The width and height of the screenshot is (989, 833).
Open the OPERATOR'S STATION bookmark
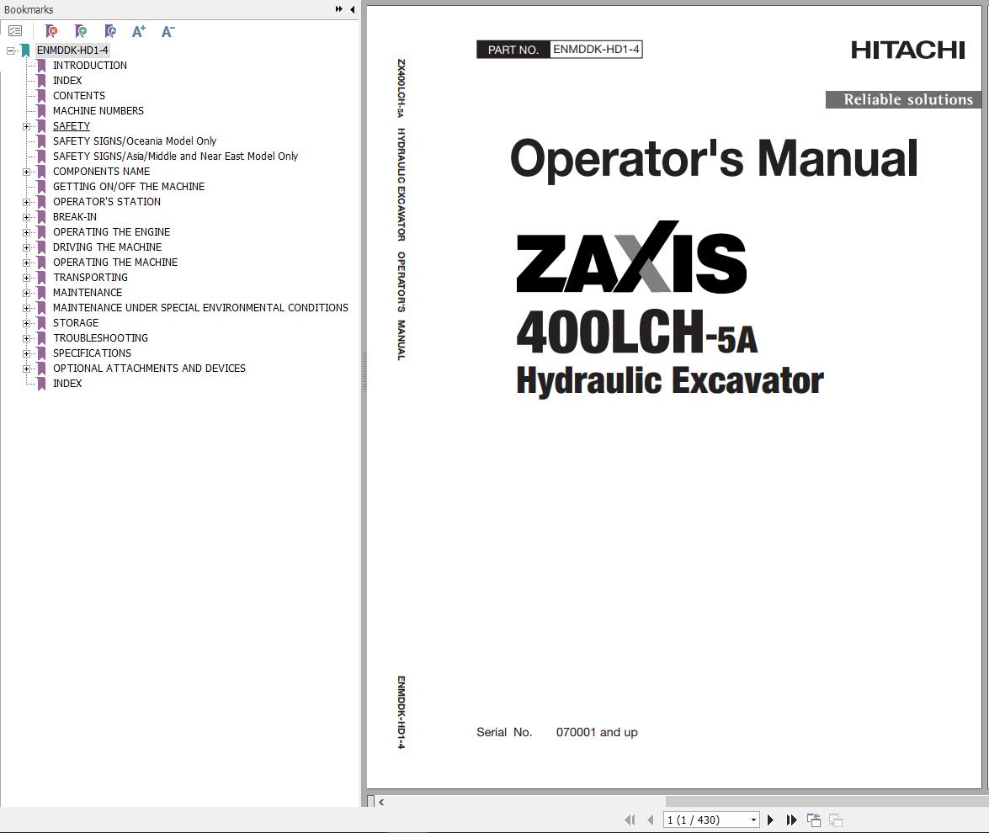(x=107, y=201)
